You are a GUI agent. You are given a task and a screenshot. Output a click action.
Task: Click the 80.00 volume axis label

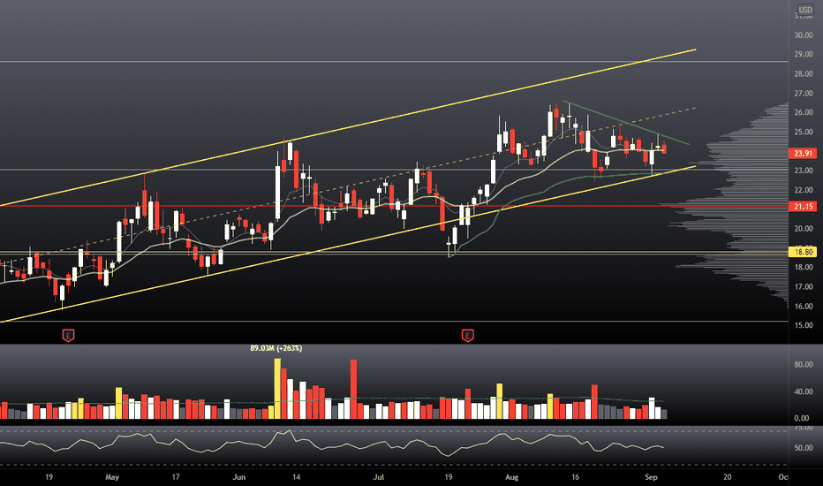coord(803,364)
